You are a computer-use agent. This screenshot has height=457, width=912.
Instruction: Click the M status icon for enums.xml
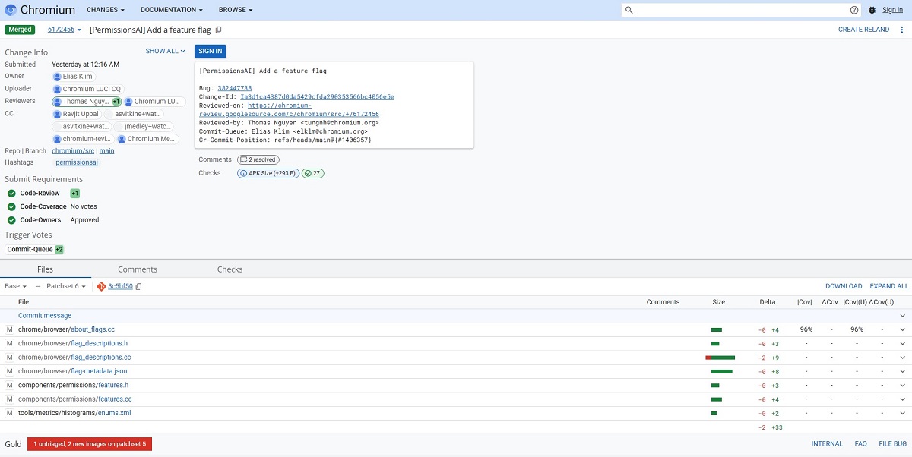10,413
